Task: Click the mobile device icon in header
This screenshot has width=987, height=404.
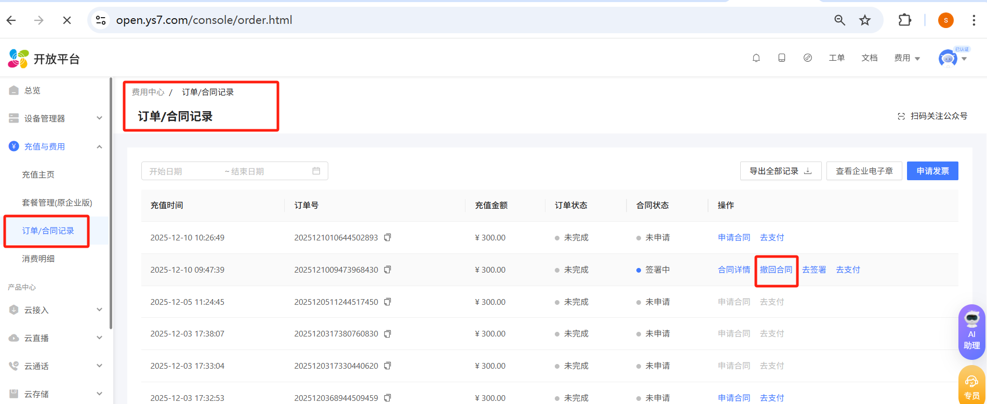Action: click(782, 58)
